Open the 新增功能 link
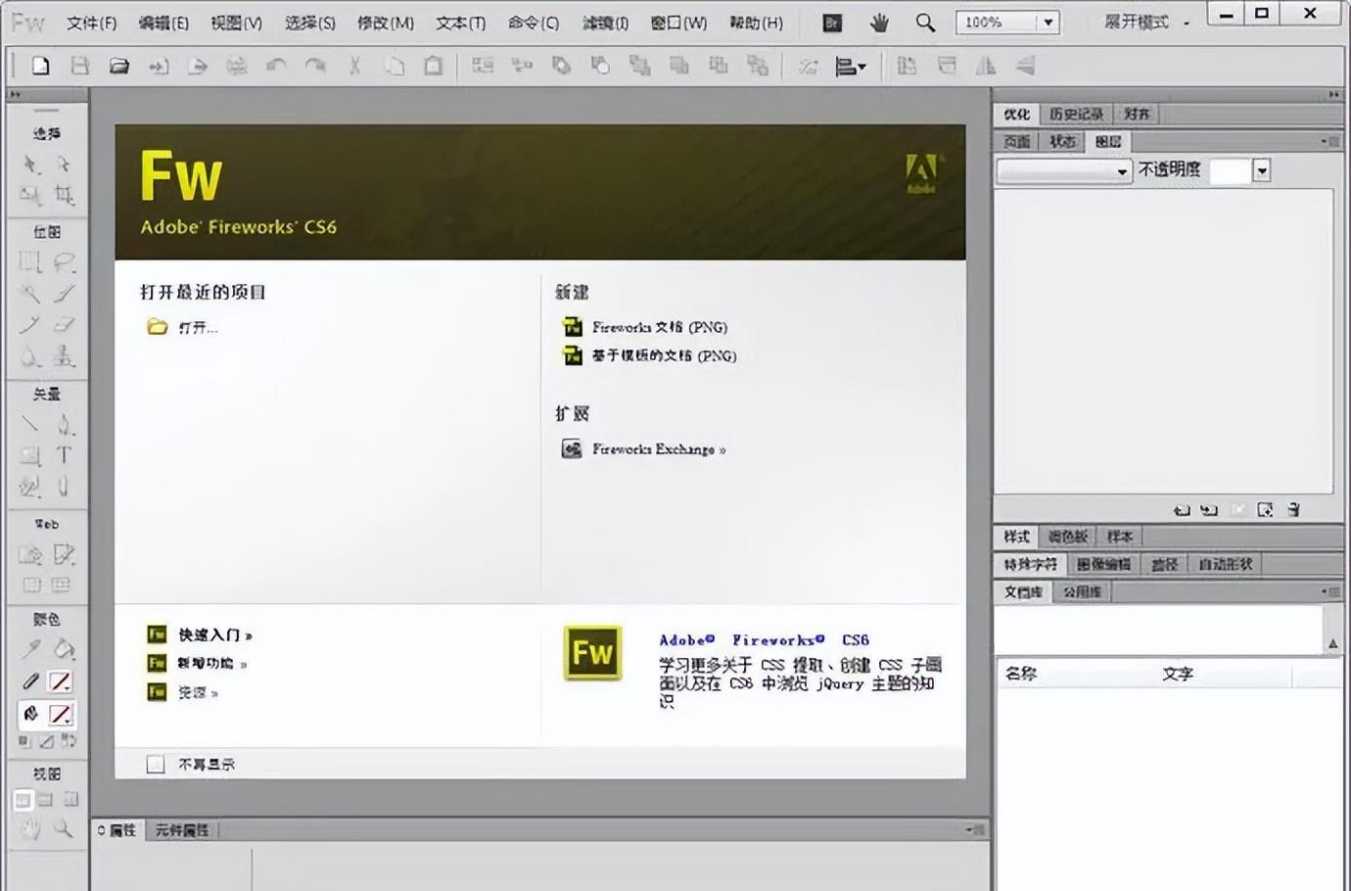 [212, 663]
